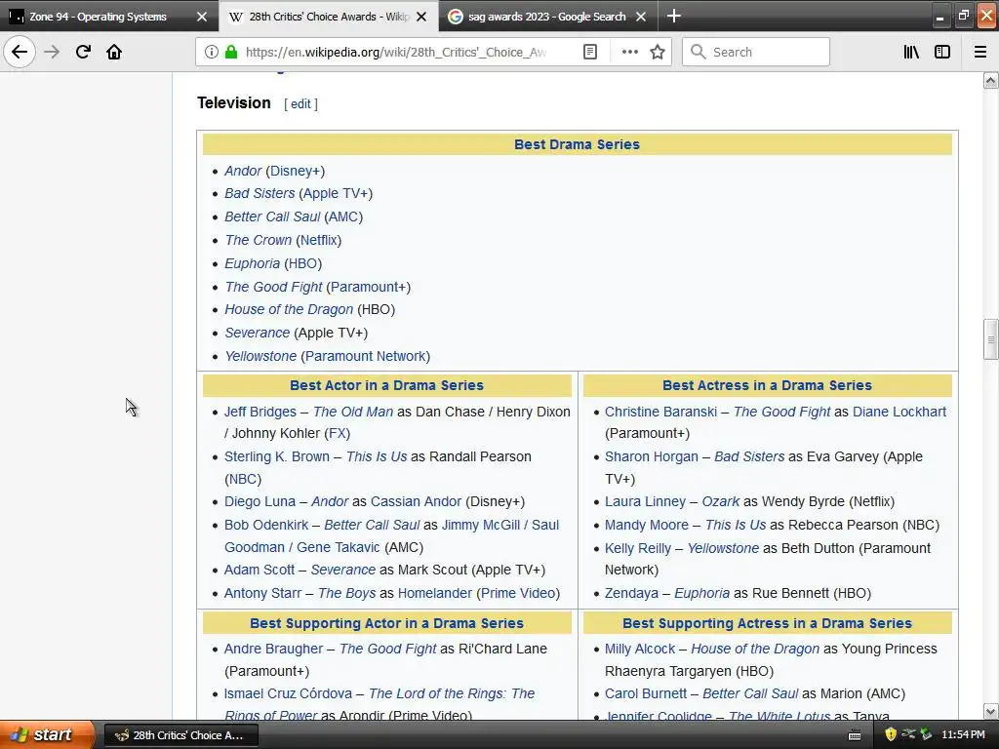This screenshot has height=749, width=999.
Task: Open The Old Man series link
Action: click(353, 412)
